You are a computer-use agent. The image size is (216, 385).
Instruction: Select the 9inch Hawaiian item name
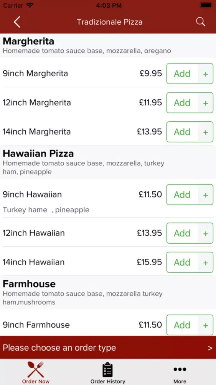(x=32, y=195)
